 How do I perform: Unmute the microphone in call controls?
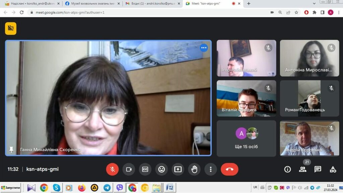click(x=112, y=169)
